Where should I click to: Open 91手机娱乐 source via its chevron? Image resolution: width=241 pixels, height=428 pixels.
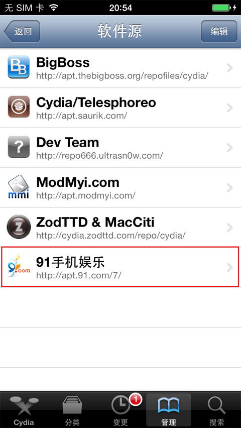click(x=229, y=268)
